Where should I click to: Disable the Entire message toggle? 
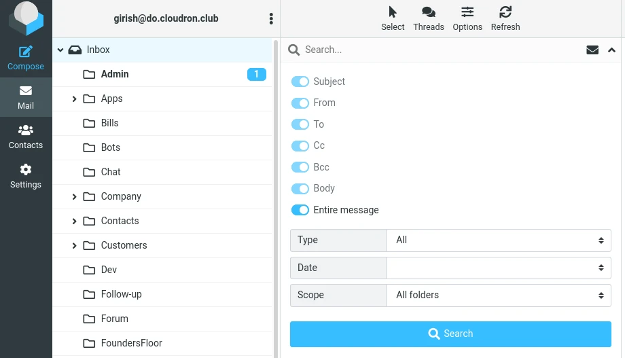pos(300,210)
